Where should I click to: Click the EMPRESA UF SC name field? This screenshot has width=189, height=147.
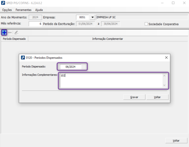click(x=142, y=17)
